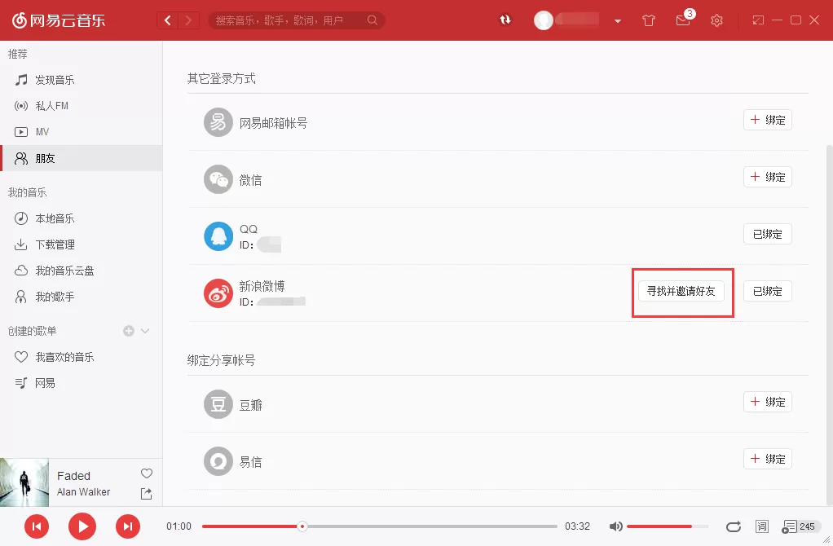
Task: Adjust the volume slider
Action: pyautogui.click(x=668, y=526)
